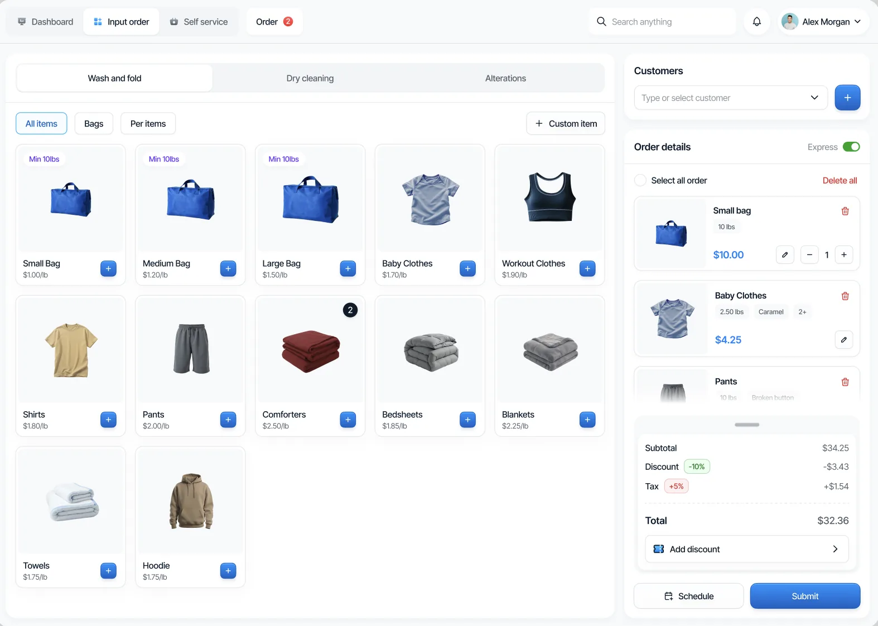Filter by Per items
Screen dimensions: 878x626
pos(148,124)
